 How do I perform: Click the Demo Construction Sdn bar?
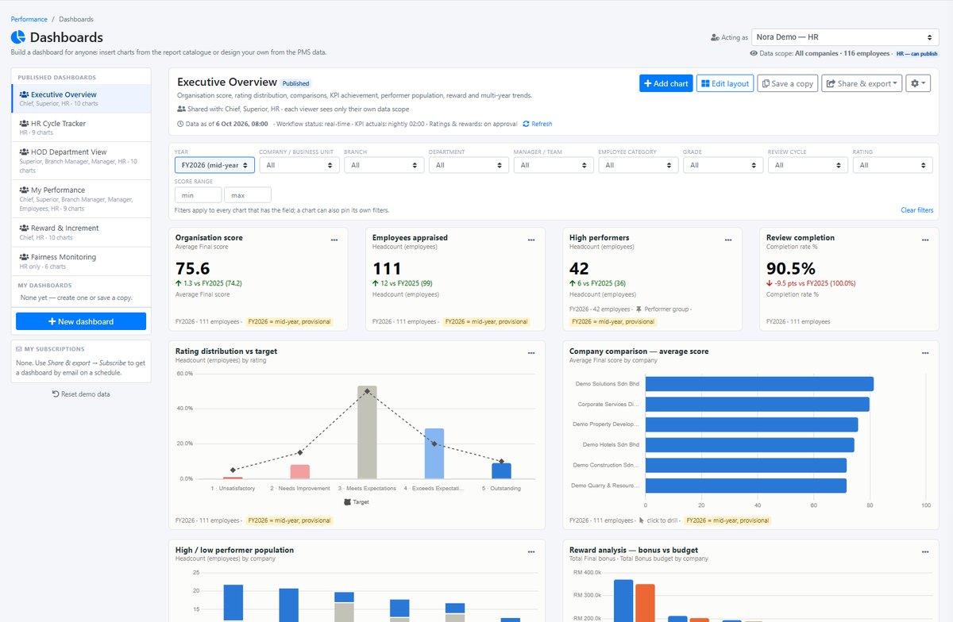[x=746, y=466]
